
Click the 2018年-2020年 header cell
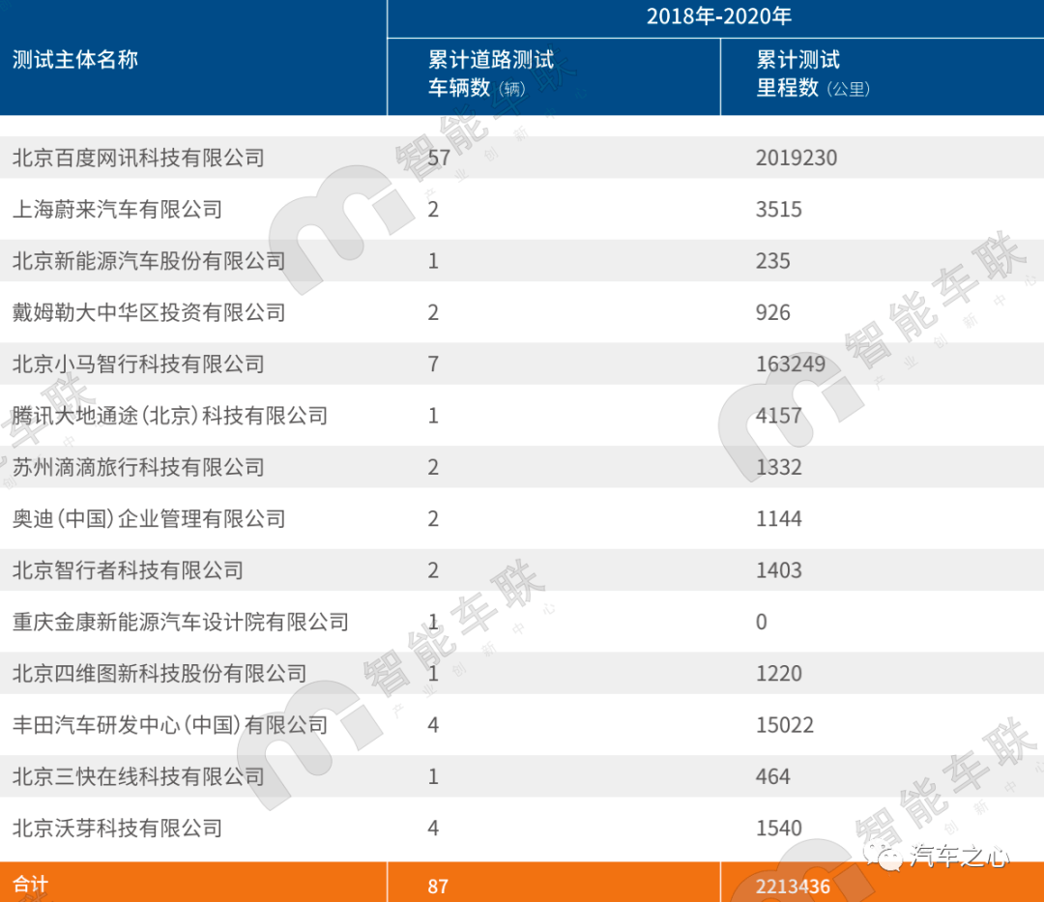pos(719,16)
